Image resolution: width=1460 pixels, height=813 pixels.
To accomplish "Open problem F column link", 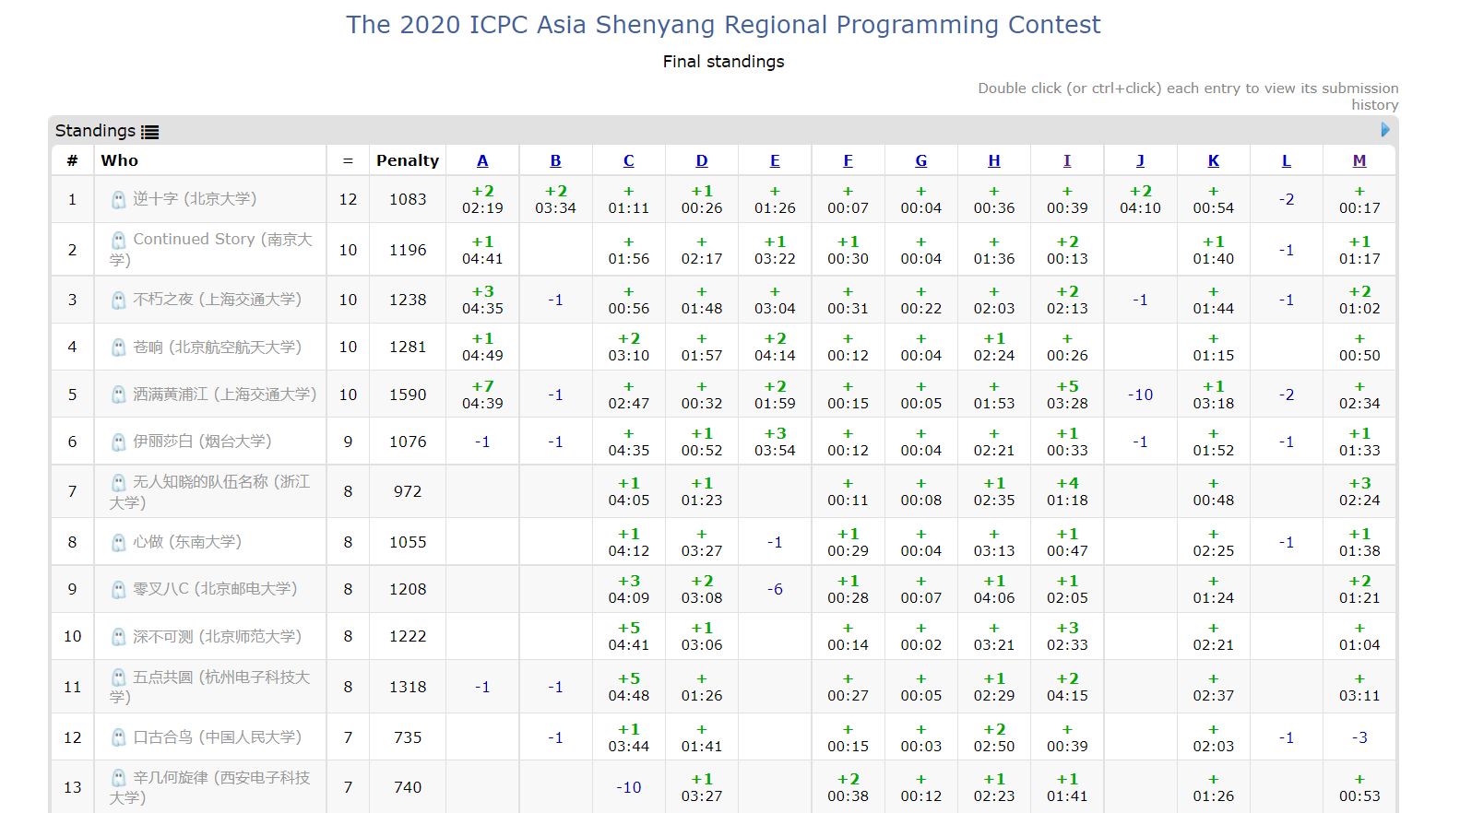I will click(848, 160).
